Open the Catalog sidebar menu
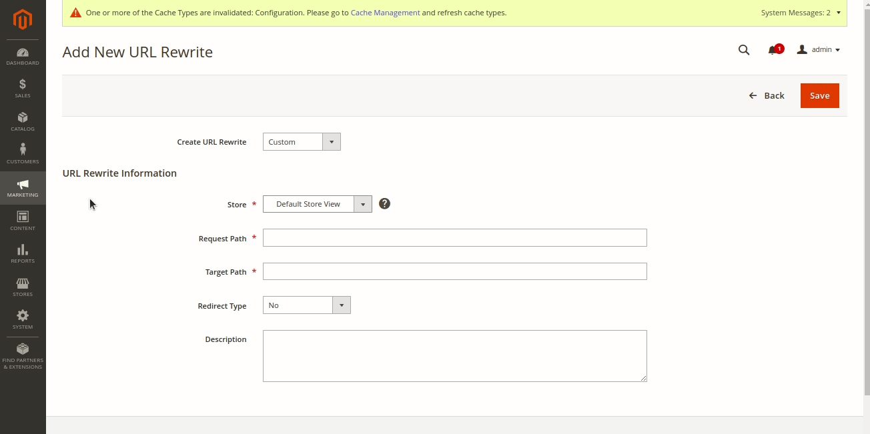Viewport: 870px width, 434px height. click(23, 122)
